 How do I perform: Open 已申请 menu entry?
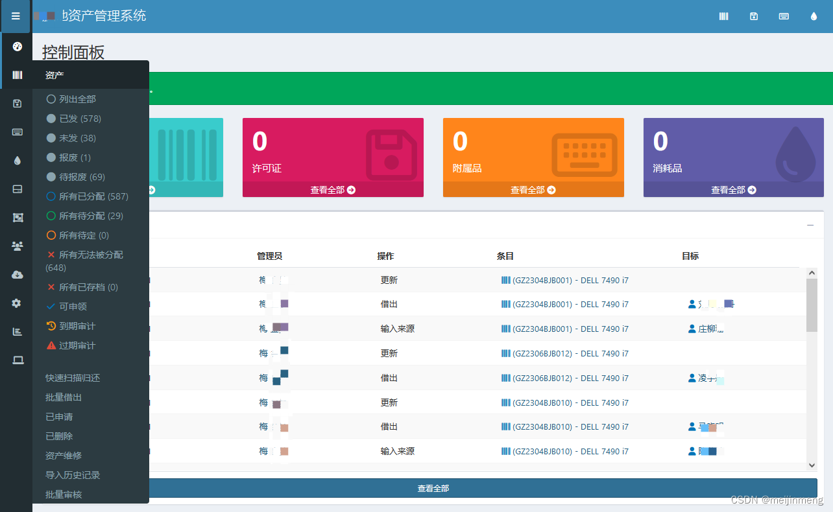[x=59, y=417]
